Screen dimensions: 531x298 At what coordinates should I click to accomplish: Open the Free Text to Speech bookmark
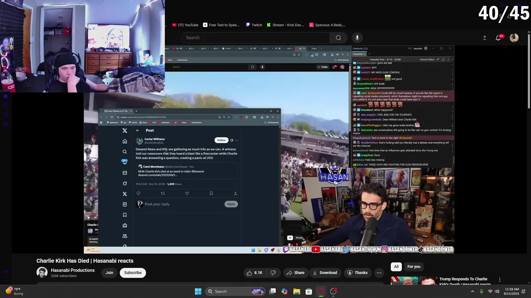click(x=221, y=25)
